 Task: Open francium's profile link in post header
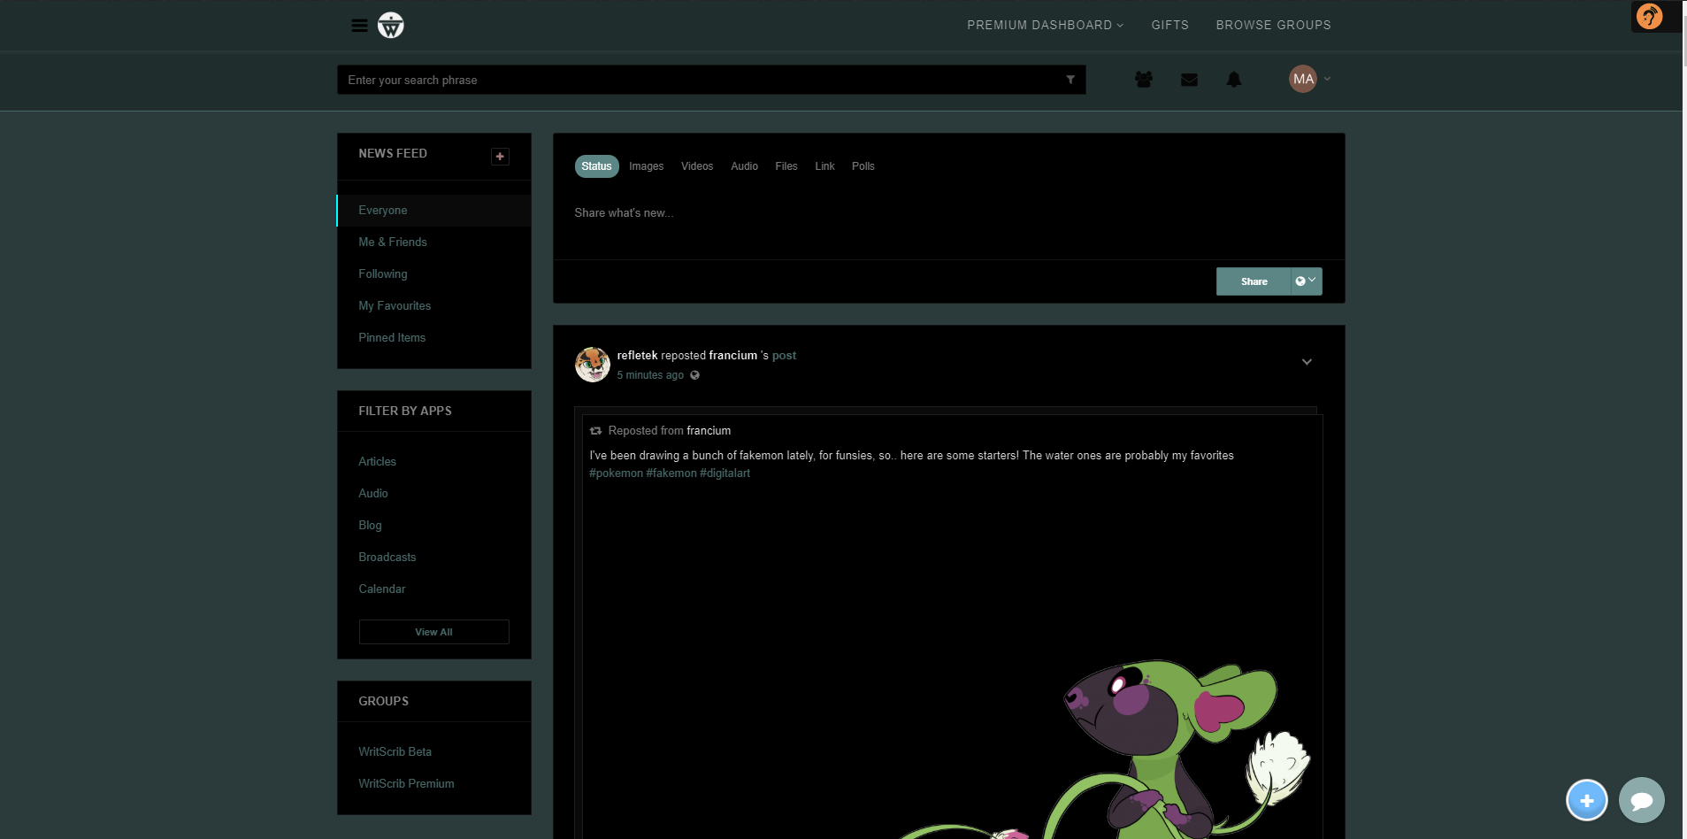[x=732, y=356]
